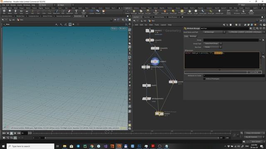The height and width of the screenshot is (149, 266).
Task: Open the Persp camera dropdown in viewport
Action: (114, 29)
